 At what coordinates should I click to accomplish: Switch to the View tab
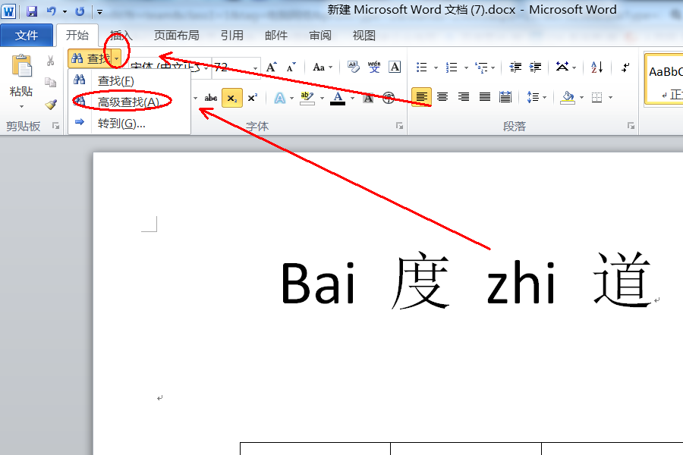pos(364,36)
